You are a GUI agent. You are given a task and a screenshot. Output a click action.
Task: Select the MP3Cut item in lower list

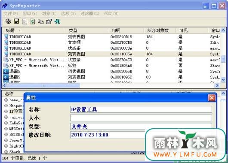pyautogui.click(x=14, y=129)
